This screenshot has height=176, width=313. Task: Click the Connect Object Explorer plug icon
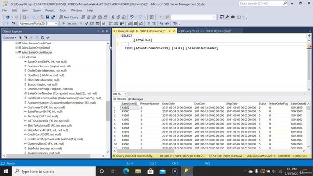20,38
